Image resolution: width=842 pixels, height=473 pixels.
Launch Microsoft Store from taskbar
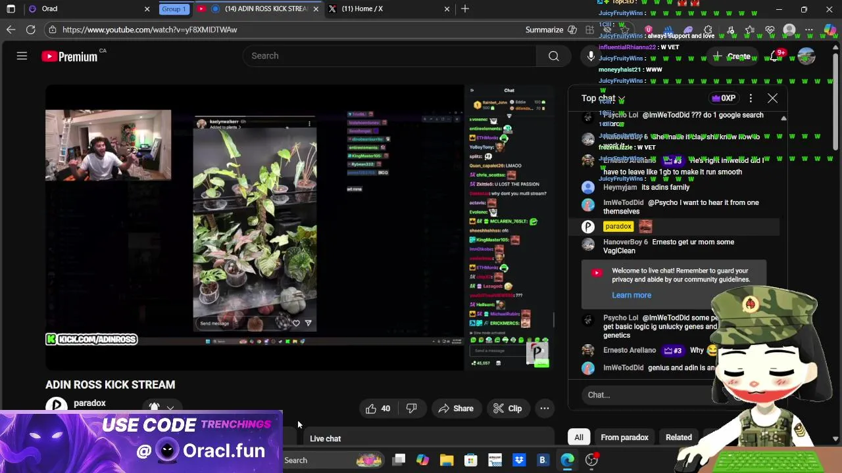pos(470,461)
